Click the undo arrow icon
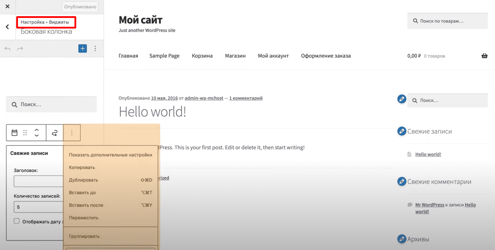The height and width of the screenshot is (250, 495). pyautogui.click(x=8, y=49)
